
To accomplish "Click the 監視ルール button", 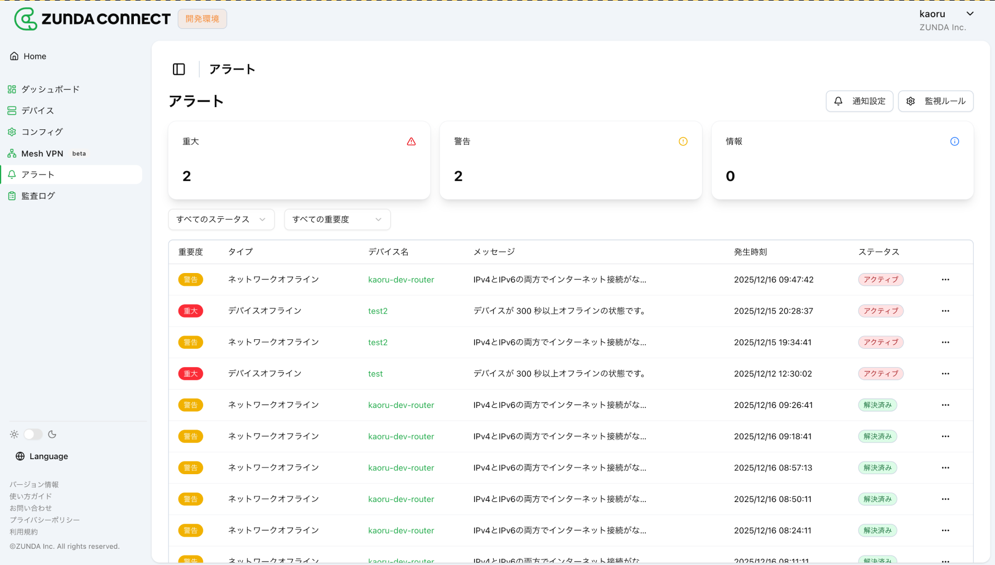I will click(x=935, y=101).
